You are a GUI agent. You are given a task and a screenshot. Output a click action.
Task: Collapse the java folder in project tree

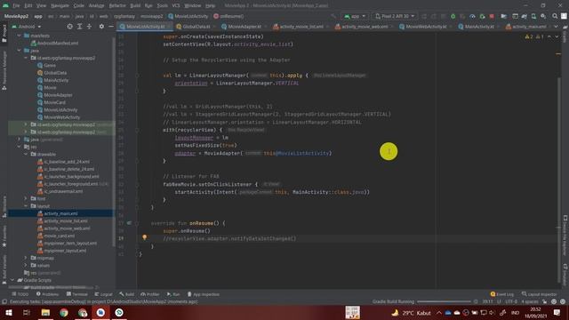point(20,51)
